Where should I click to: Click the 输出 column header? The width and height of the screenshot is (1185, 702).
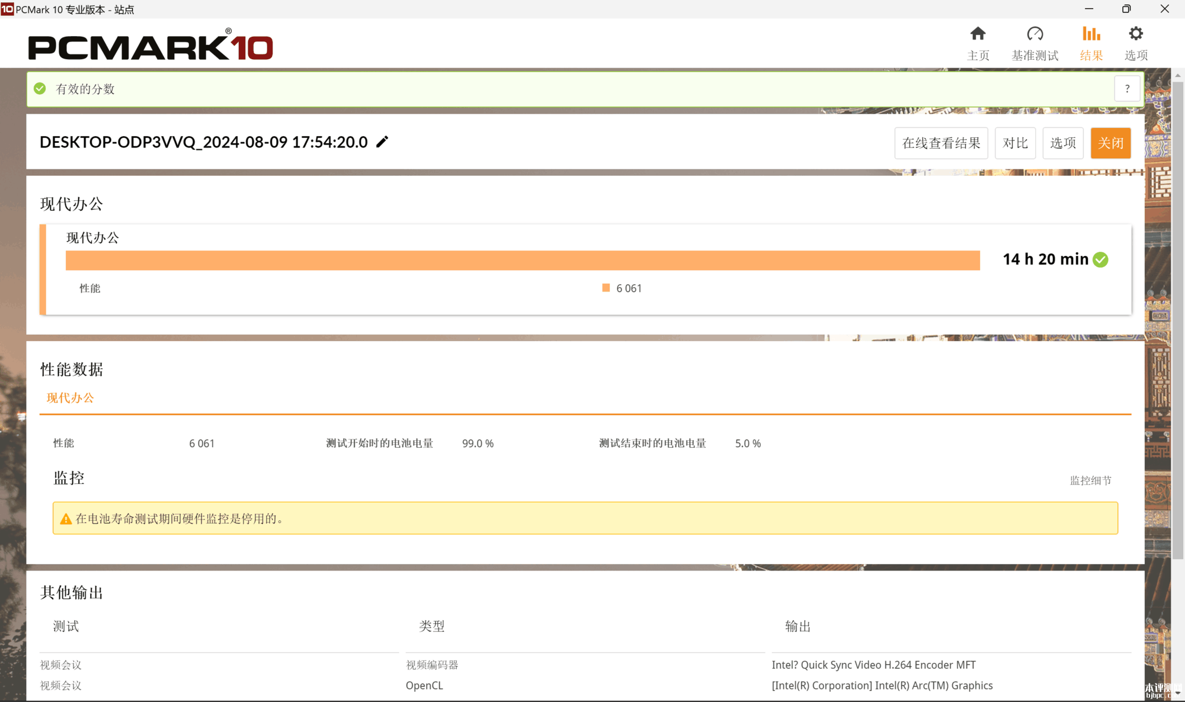pos(798,626)
